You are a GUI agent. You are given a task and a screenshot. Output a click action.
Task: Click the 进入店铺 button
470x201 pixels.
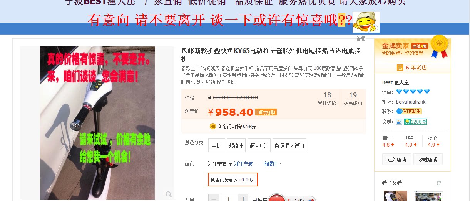click(x=397, y=160)
